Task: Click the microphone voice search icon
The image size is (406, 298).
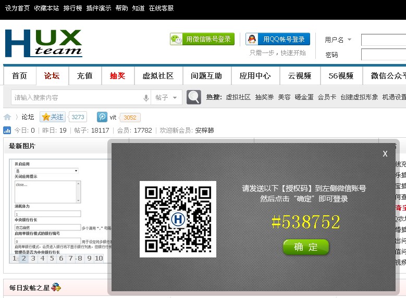Action: coord(146,98)
